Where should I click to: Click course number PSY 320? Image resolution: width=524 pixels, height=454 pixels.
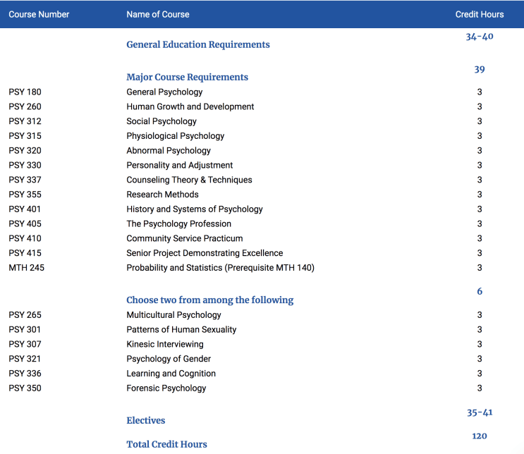point(25,151)
